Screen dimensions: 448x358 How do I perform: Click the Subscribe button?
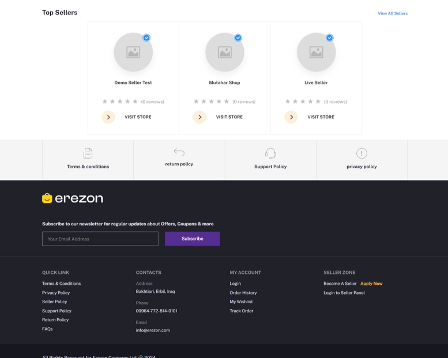192,239
